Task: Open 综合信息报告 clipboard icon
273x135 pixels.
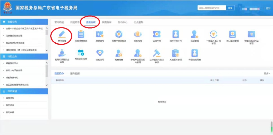Action: point(81,34)
